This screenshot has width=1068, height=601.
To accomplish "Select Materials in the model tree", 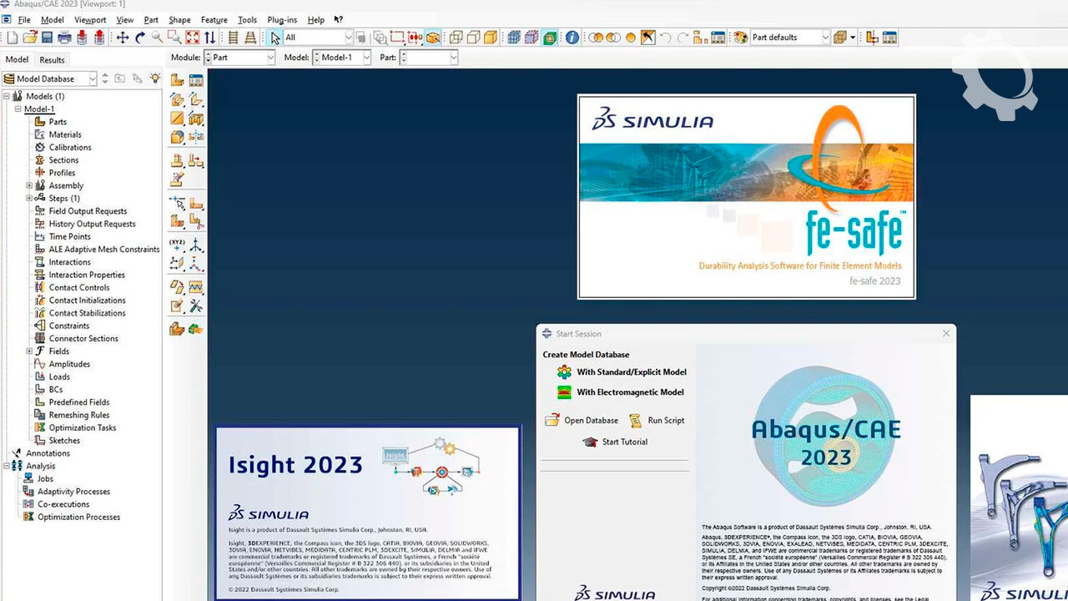I will [64, 134].
